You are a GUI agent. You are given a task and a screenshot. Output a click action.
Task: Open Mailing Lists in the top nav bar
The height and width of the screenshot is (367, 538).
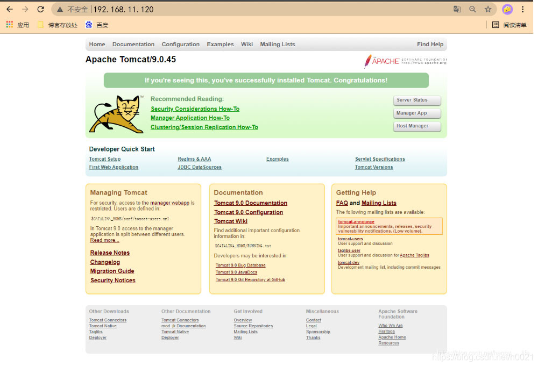click(x=277, y=44)
